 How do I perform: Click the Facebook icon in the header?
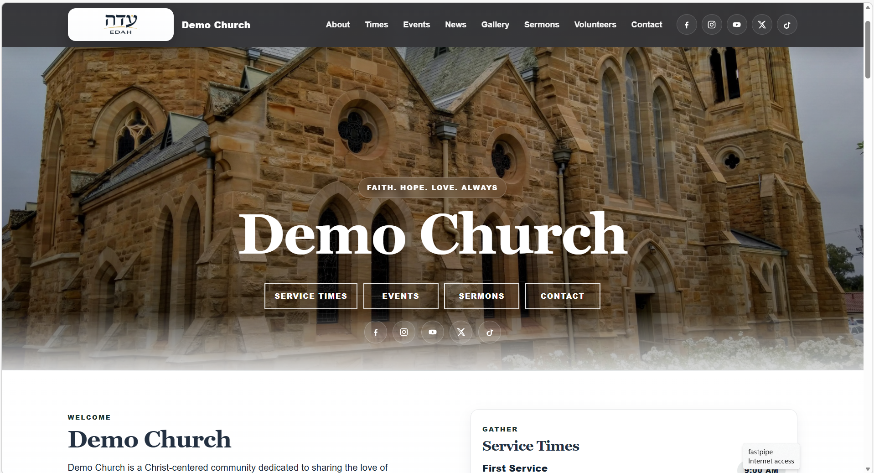click(686, 25)
